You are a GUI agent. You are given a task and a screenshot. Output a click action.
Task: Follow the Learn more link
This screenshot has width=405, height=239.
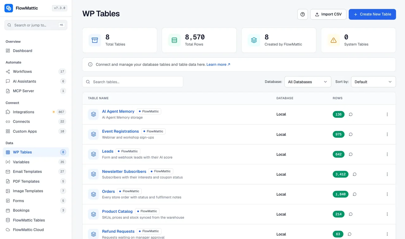[x=218, y=64]
